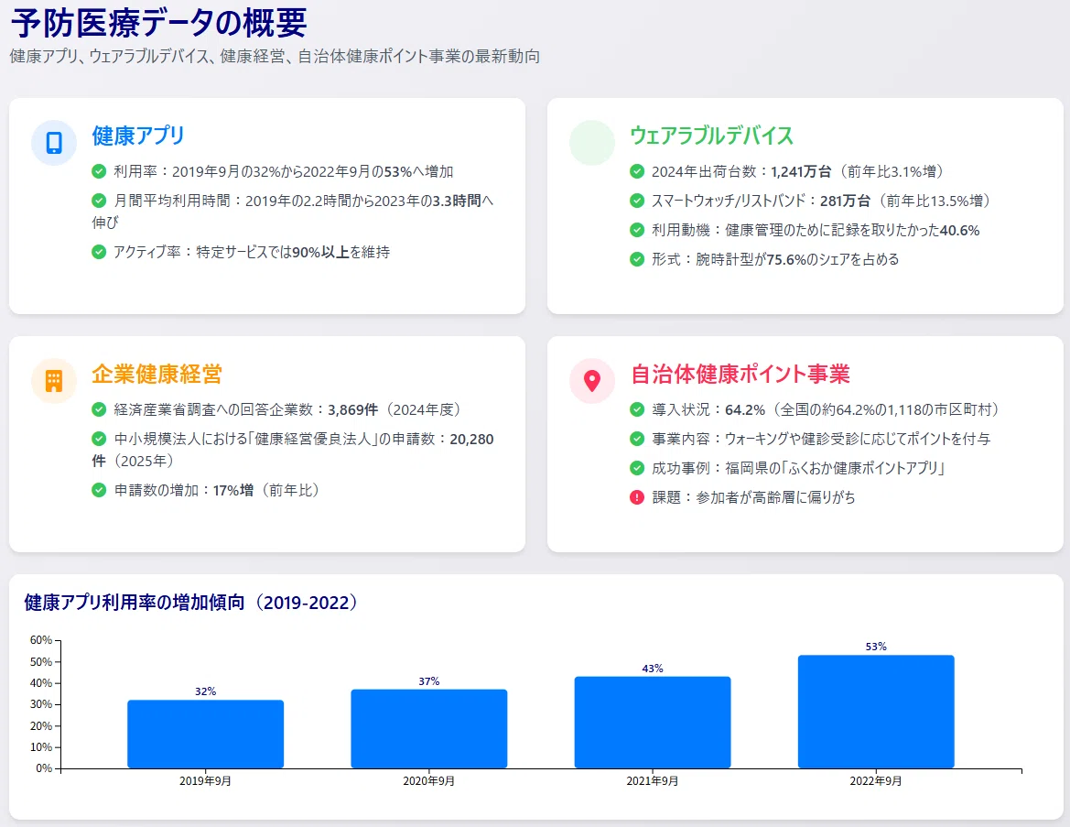Select the 自治体健康ポイント事業 card heading
The height and width of the screenshot is (827, 1070).
[x=740, y=375]
